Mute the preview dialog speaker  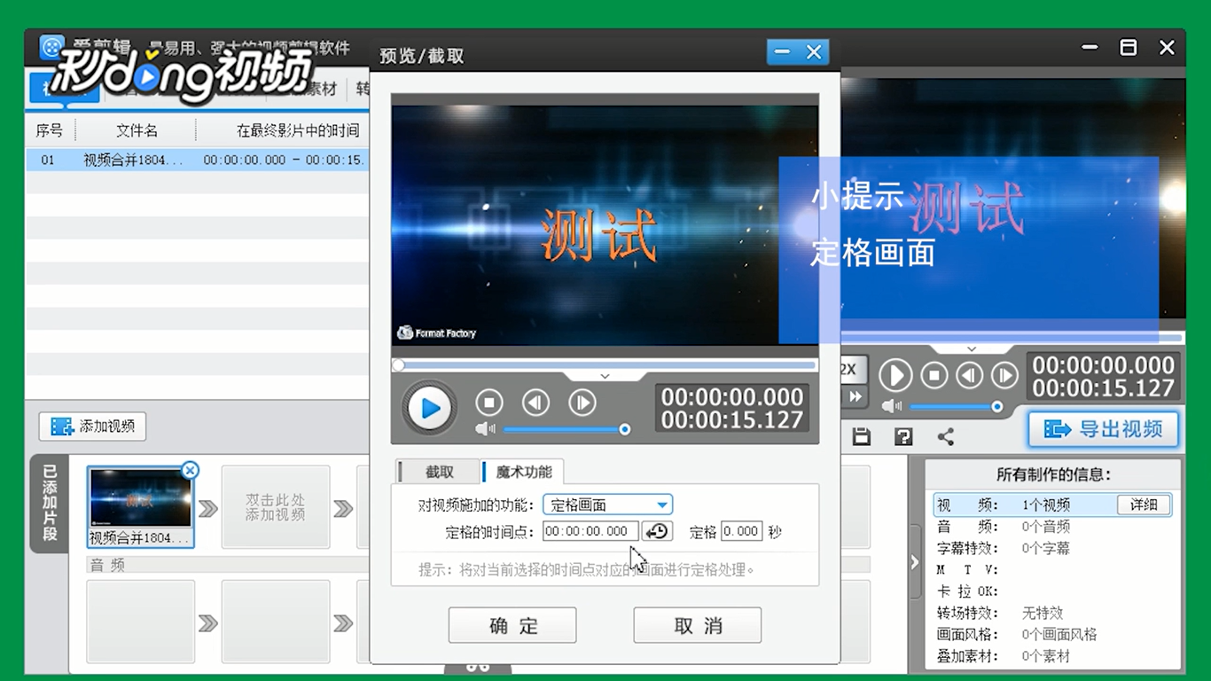point(484,428)
